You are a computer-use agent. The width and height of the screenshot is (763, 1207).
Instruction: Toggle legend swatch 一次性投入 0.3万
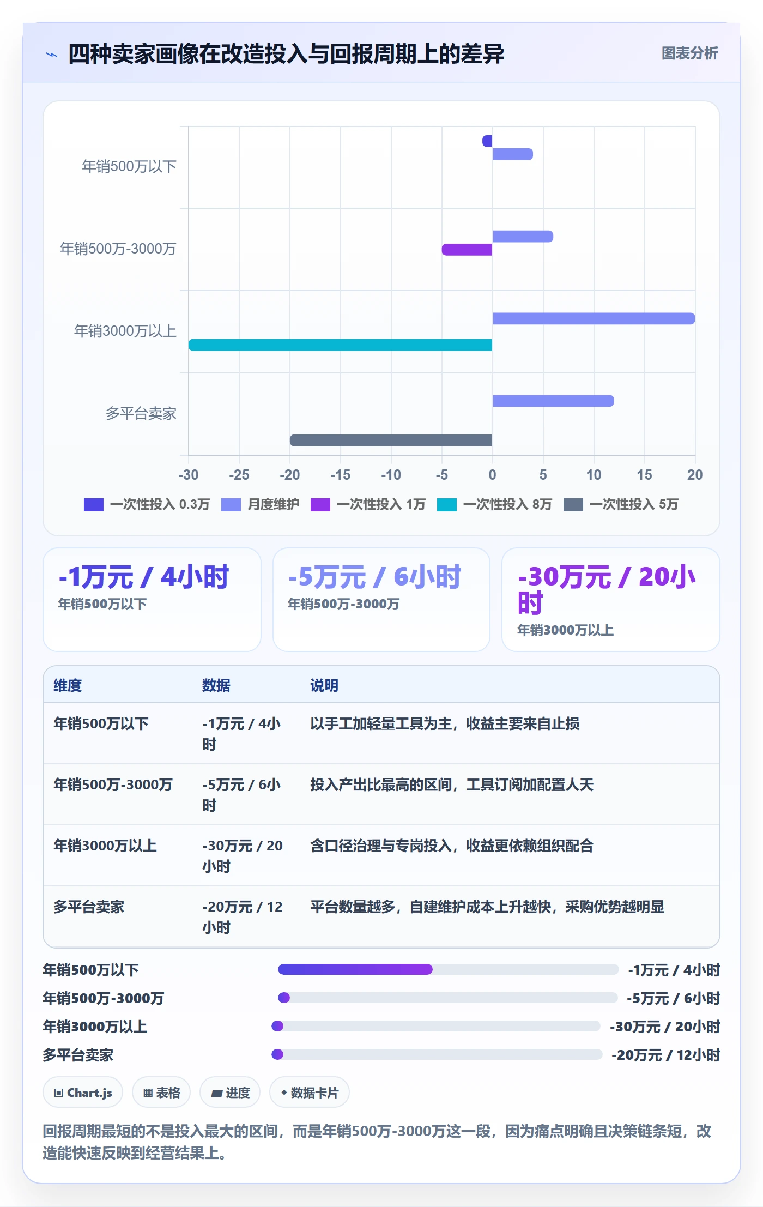(x=94, y=505)
